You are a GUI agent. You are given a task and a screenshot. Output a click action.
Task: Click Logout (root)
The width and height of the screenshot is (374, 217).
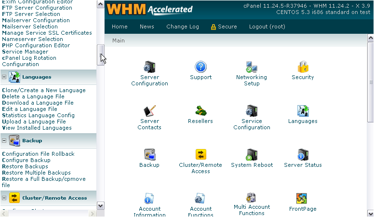coord(267,27)
